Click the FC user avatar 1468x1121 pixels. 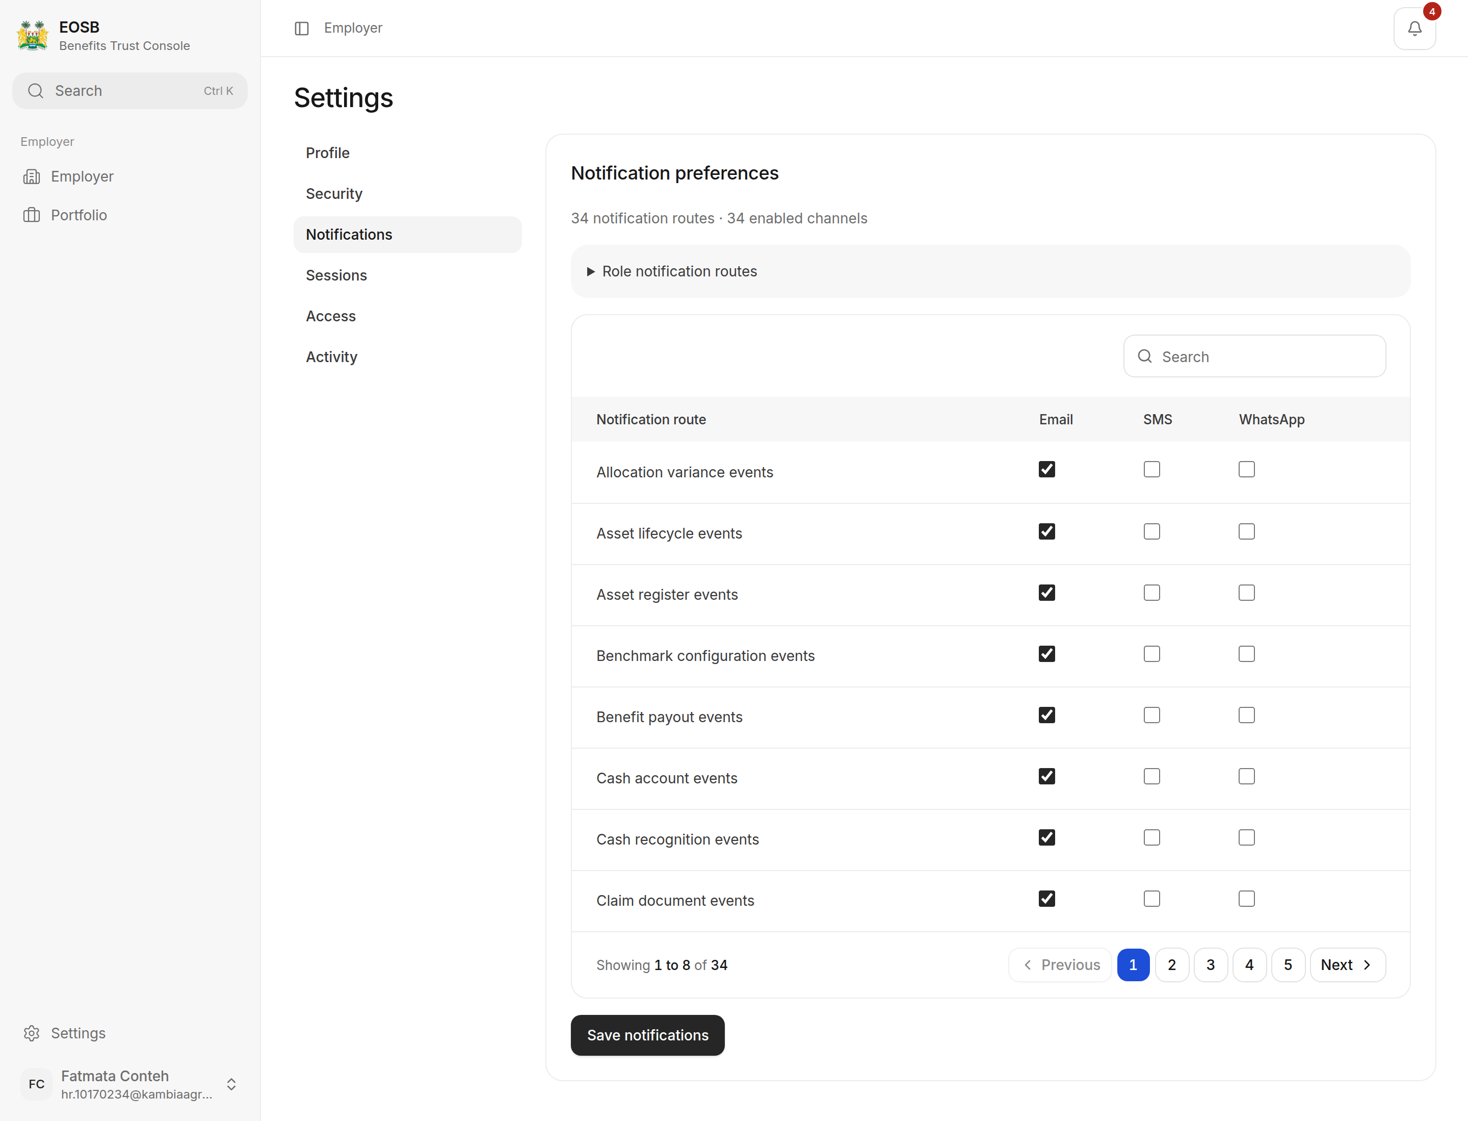[37, 1084]
